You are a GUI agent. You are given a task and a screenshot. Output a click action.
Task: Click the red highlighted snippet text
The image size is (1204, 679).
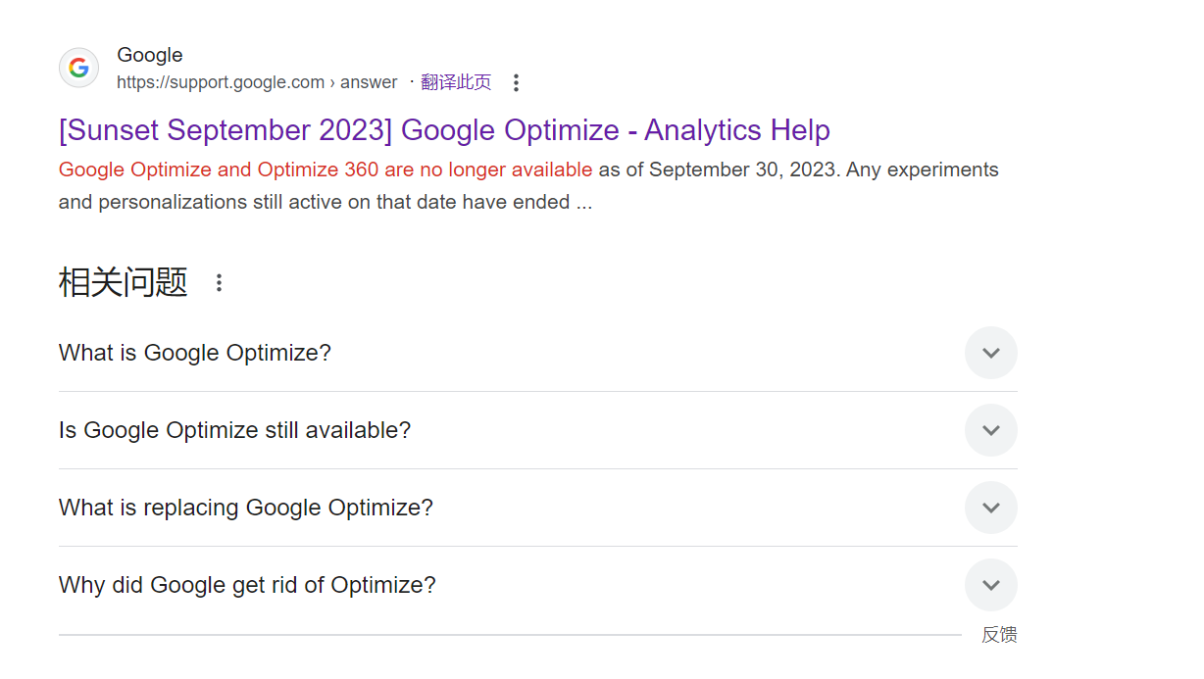coord(326,170)
